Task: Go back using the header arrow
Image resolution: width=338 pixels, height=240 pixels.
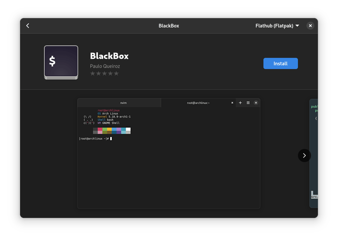Action: click(28, 26)
